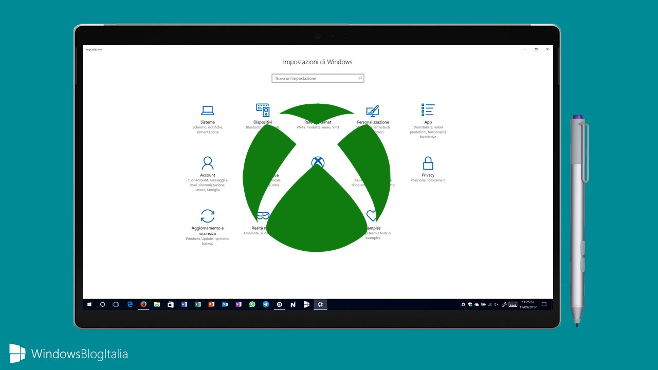Open the Sistema settings category
The image size is (658, 370).
(208, 119)
